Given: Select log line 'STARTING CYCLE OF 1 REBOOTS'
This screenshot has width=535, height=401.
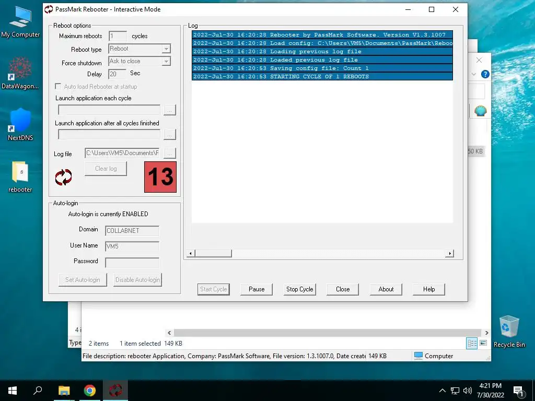Looking at the screenshot, I should [322, 76].
